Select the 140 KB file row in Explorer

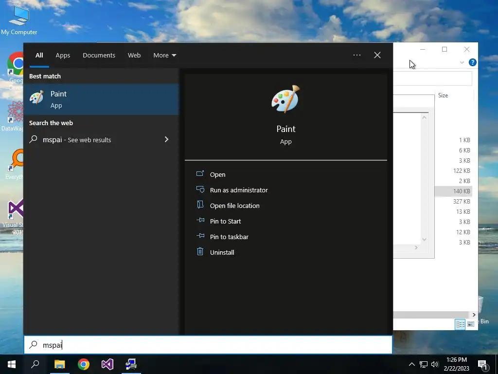click(x=453, y=191)
